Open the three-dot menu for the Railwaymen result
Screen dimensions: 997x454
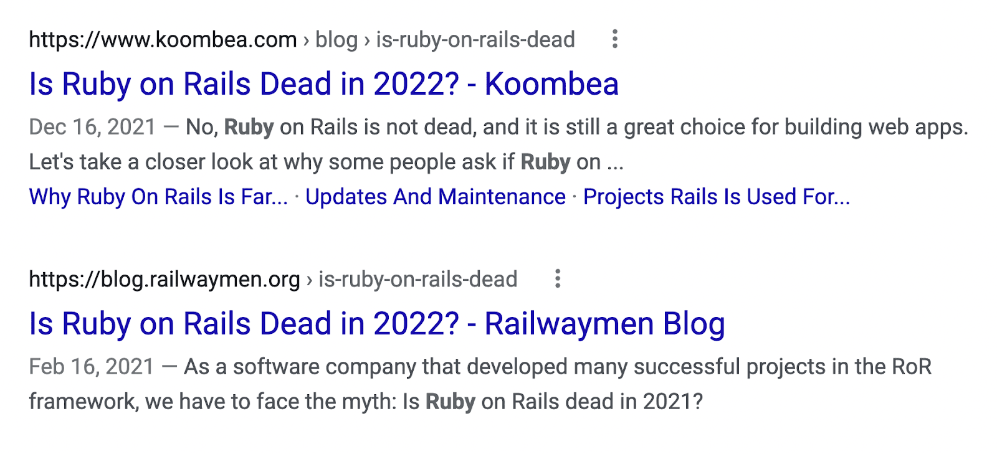[x=558, y=278]
